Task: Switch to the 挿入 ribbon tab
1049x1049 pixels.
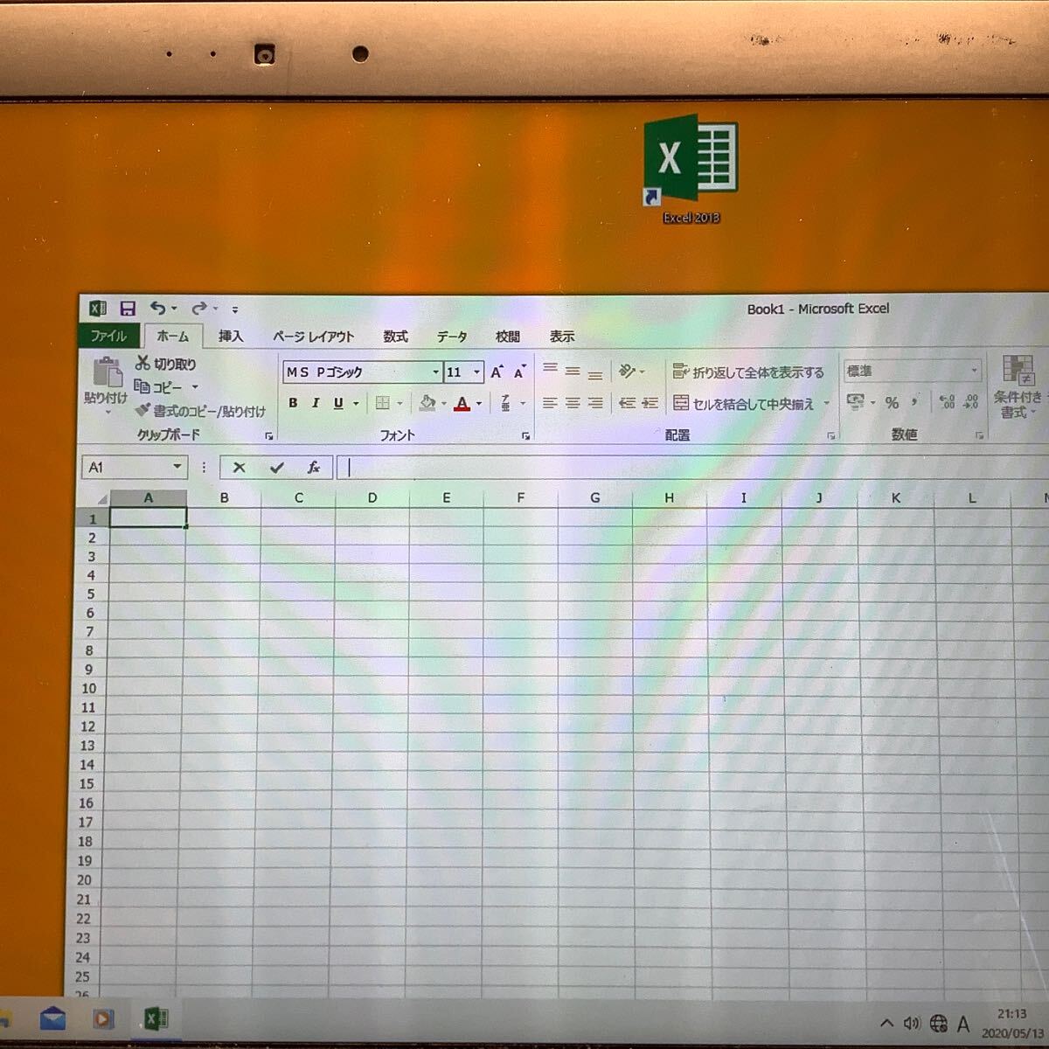Action: pyautogui.click(x=230, y=336)
